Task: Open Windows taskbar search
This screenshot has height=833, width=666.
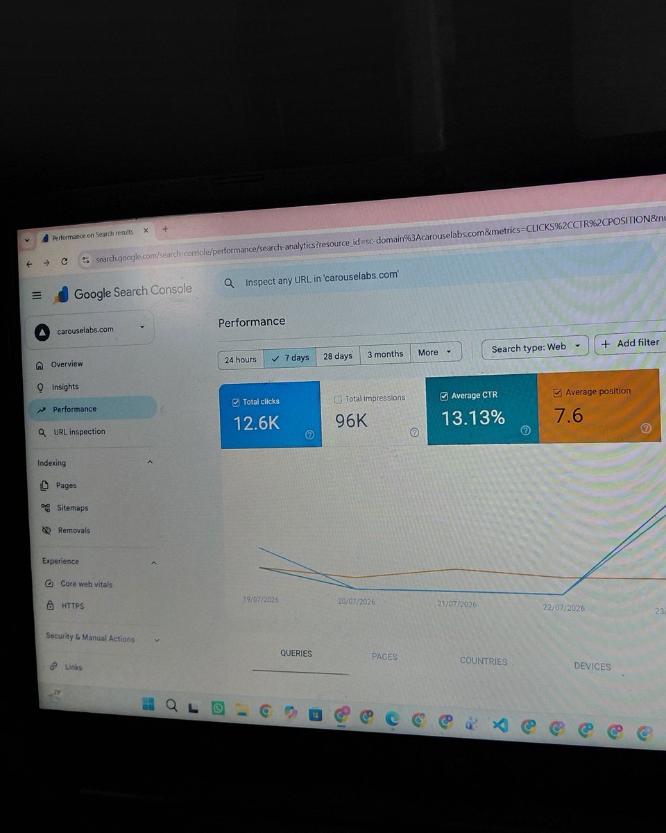Action: click(x=171, y=705)
